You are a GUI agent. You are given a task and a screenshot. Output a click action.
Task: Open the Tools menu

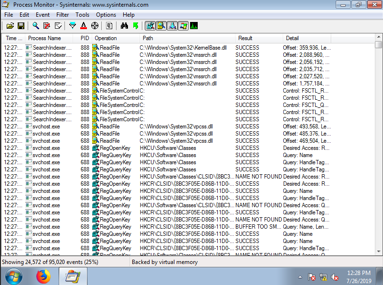(x=82, y=15)
